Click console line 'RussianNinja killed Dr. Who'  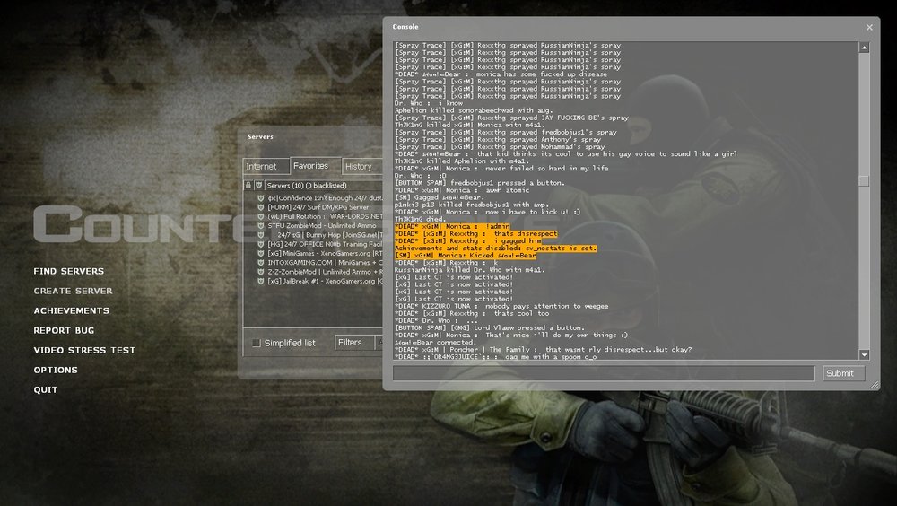pyautogui.click(x=470, y=270)
